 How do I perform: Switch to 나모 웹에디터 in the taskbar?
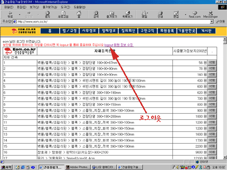point(104,167)
